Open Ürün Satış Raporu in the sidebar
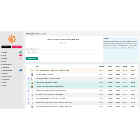Image resolution: width=140 pixels, height=140 pixels. pos(7,64)
